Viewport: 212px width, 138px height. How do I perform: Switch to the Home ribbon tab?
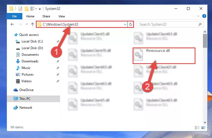coord(30,16)
